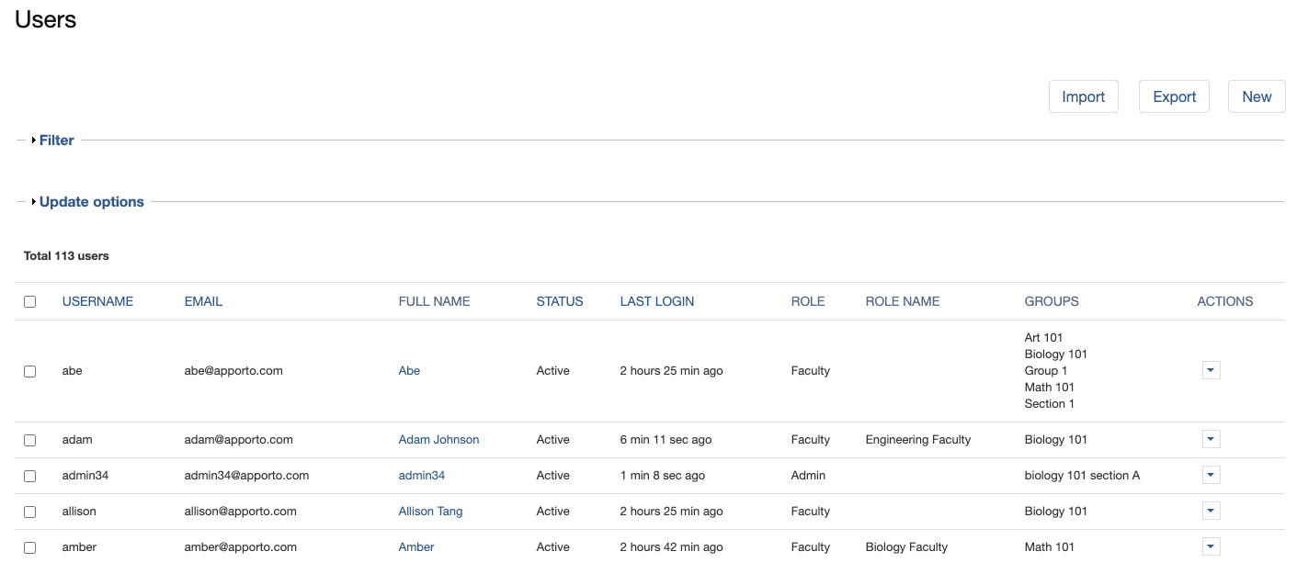Sort by the Full Name column
This screenshot has width=1297, height=563.
point(434,301)
